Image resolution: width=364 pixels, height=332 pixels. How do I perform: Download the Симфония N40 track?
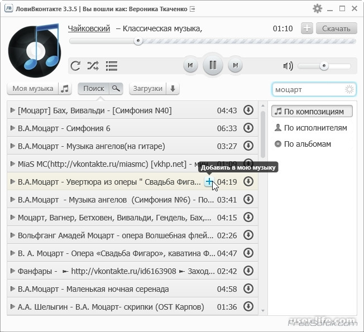(248, 110)
